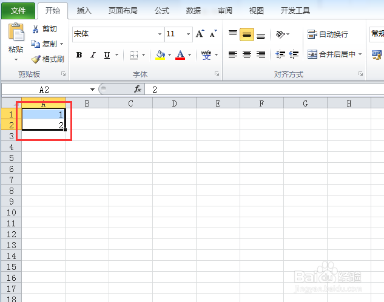Screen dimensions: 384x302
Task: Open the 粘贴 paste options arrow
Action: point(16,59)
